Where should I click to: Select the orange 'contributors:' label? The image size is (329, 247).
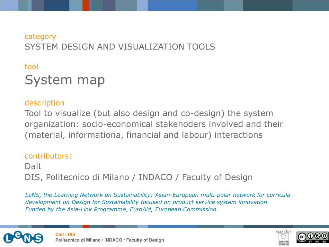point(48,156)
